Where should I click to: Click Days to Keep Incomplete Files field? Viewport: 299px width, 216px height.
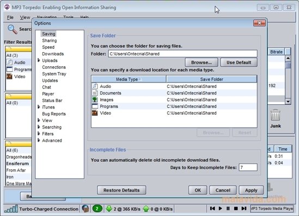click(x=248, y=167)
